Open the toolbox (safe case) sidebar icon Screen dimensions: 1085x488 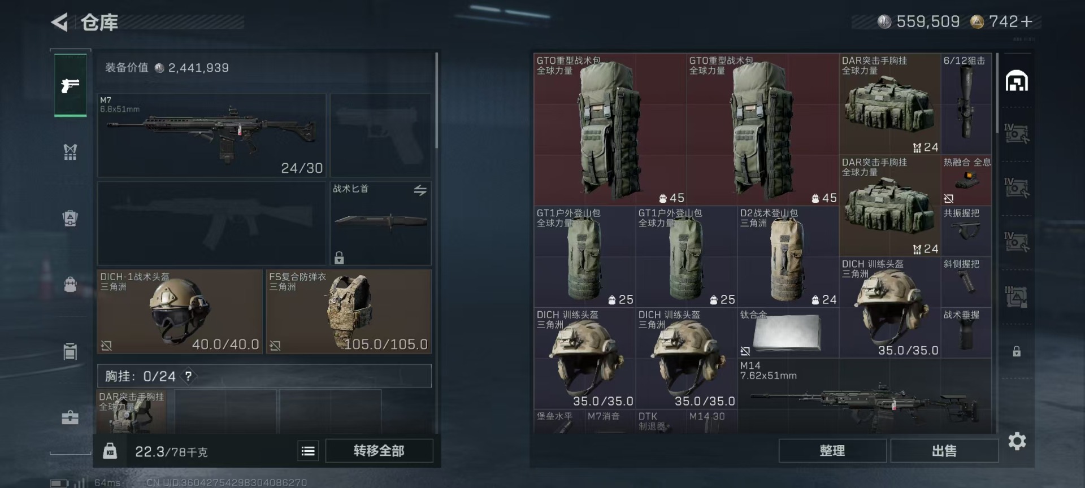(70, 417)
